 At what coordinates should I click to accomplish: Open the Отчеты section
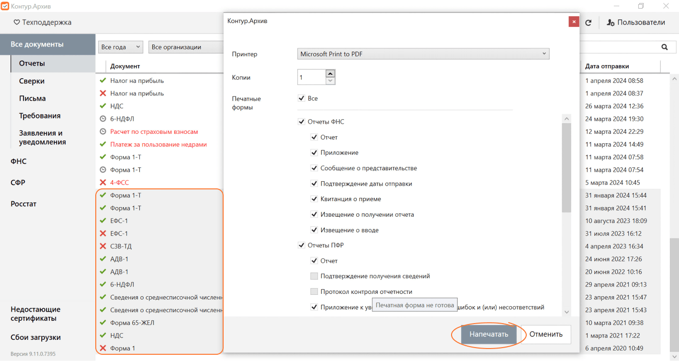tap(53, 63)
